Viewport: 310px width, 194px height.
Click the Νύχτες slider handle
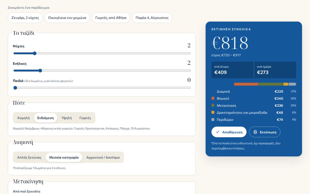(x=35, y=53)
